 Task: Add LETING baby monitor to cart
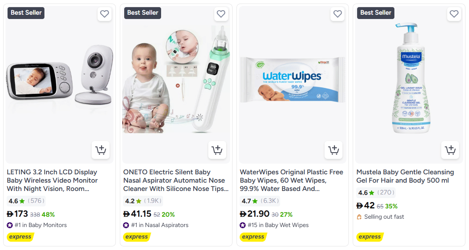tap(100, 150)
